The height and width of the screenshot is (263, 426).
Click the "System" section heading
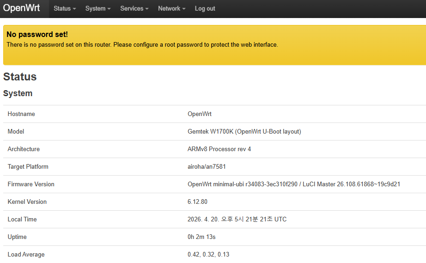(x=18, y=93)
